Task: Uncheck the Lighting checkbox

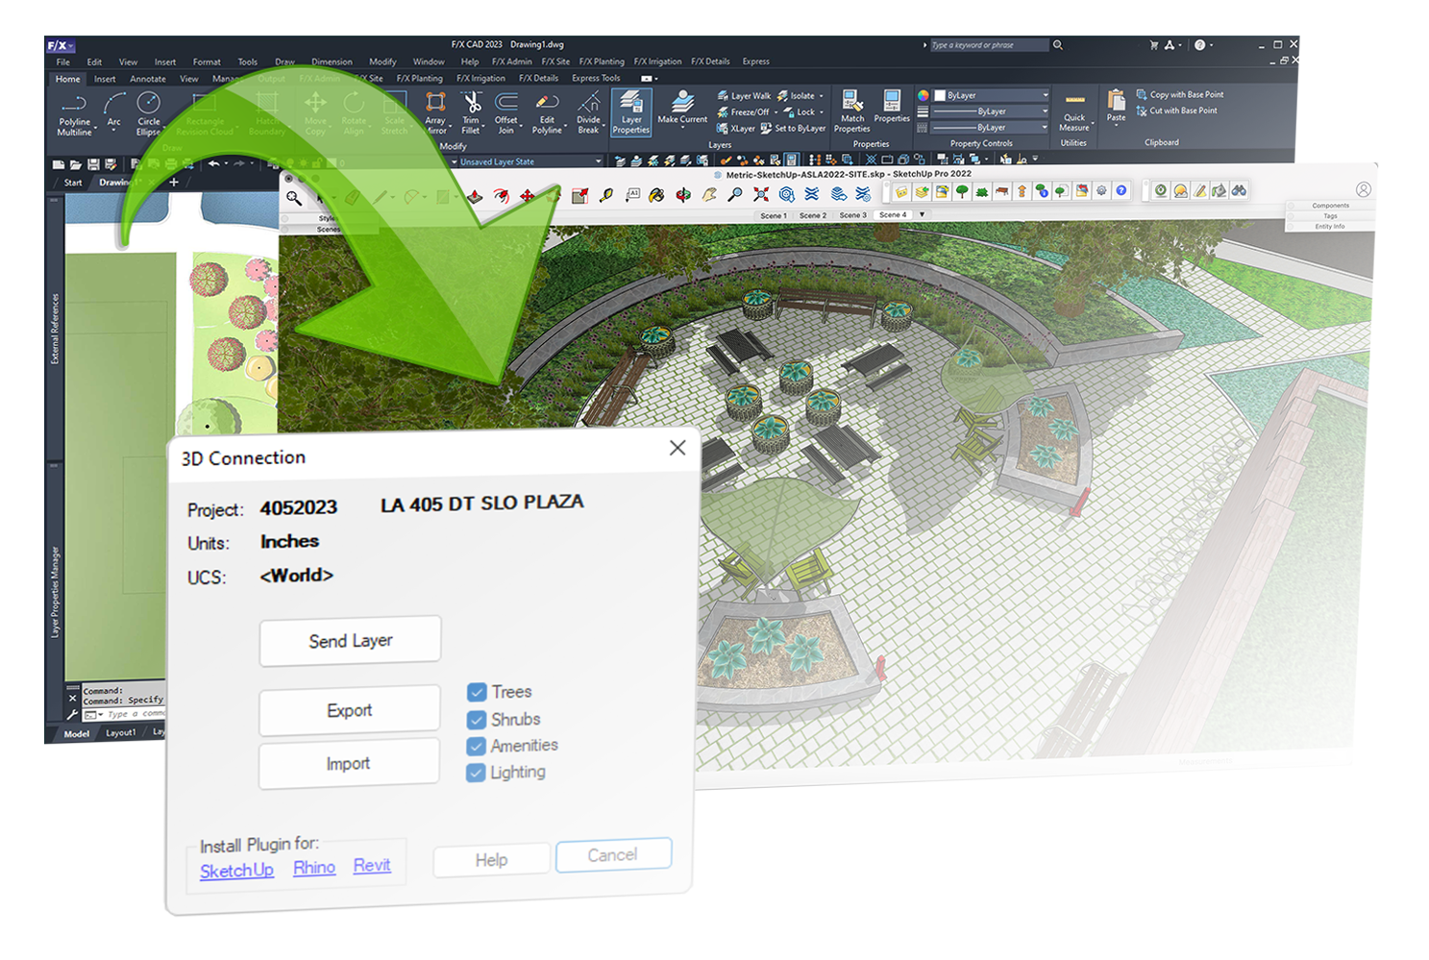Action: coord(476,773)
